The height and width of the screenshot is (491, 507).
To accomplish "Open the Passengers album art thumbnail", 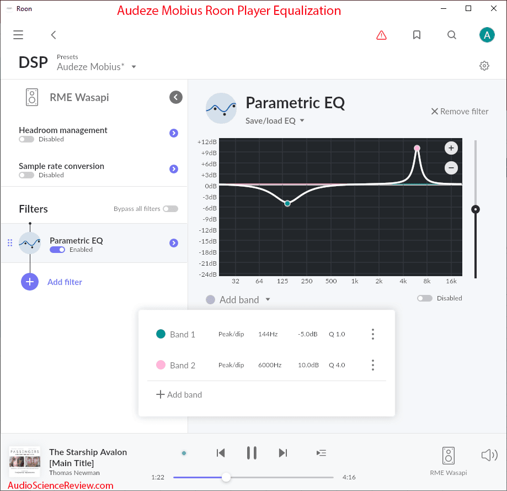I will coord(25,462).
